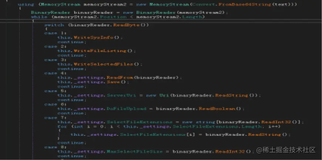Click the WriteSysInfo method call

(x=94, y=38)
